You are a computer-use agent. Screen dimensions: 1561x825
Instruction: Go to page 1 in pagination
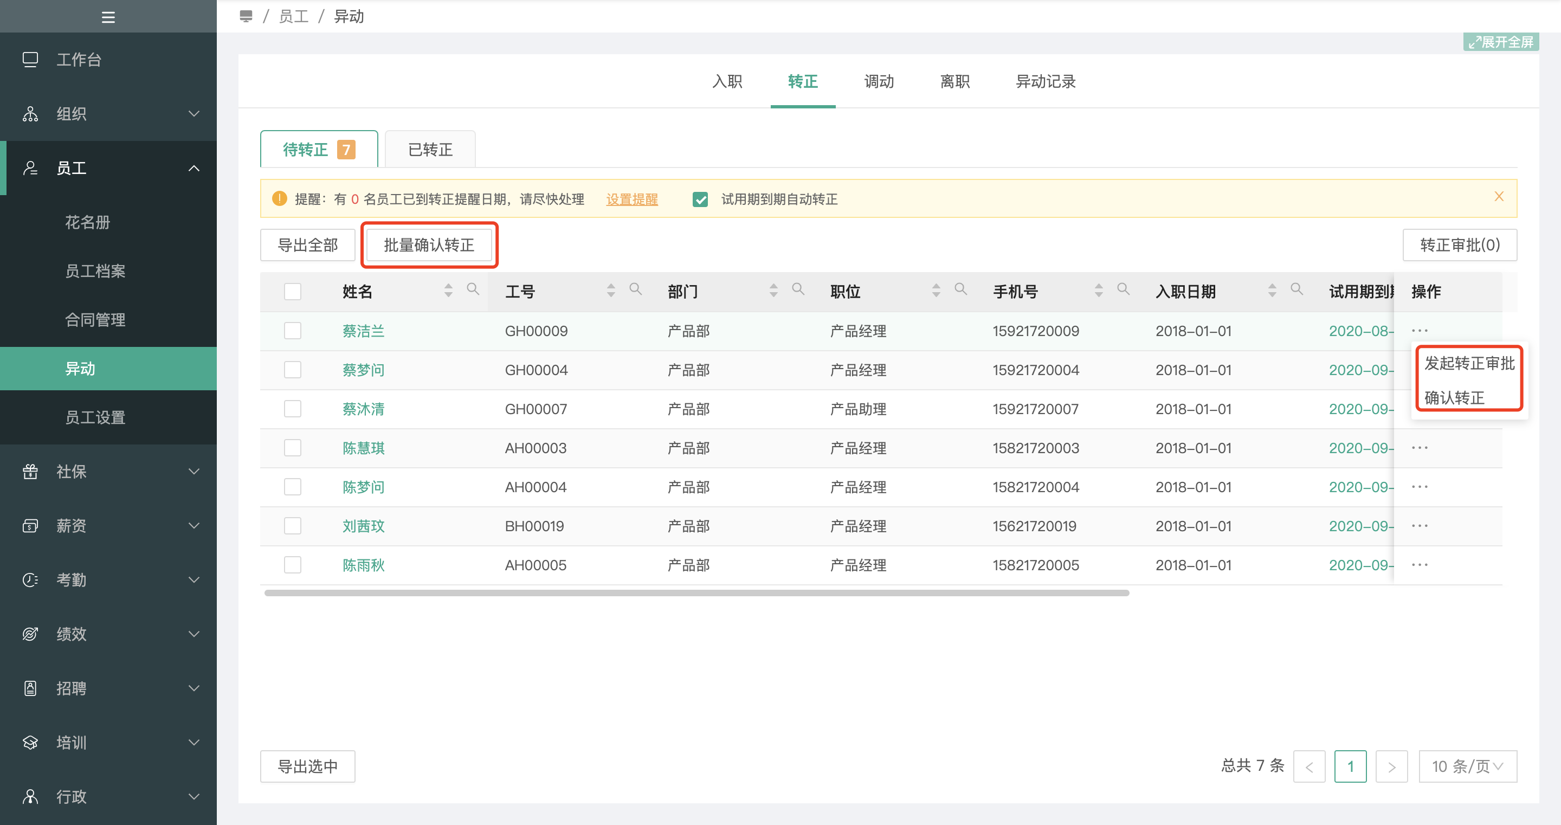click(1350, 767)
